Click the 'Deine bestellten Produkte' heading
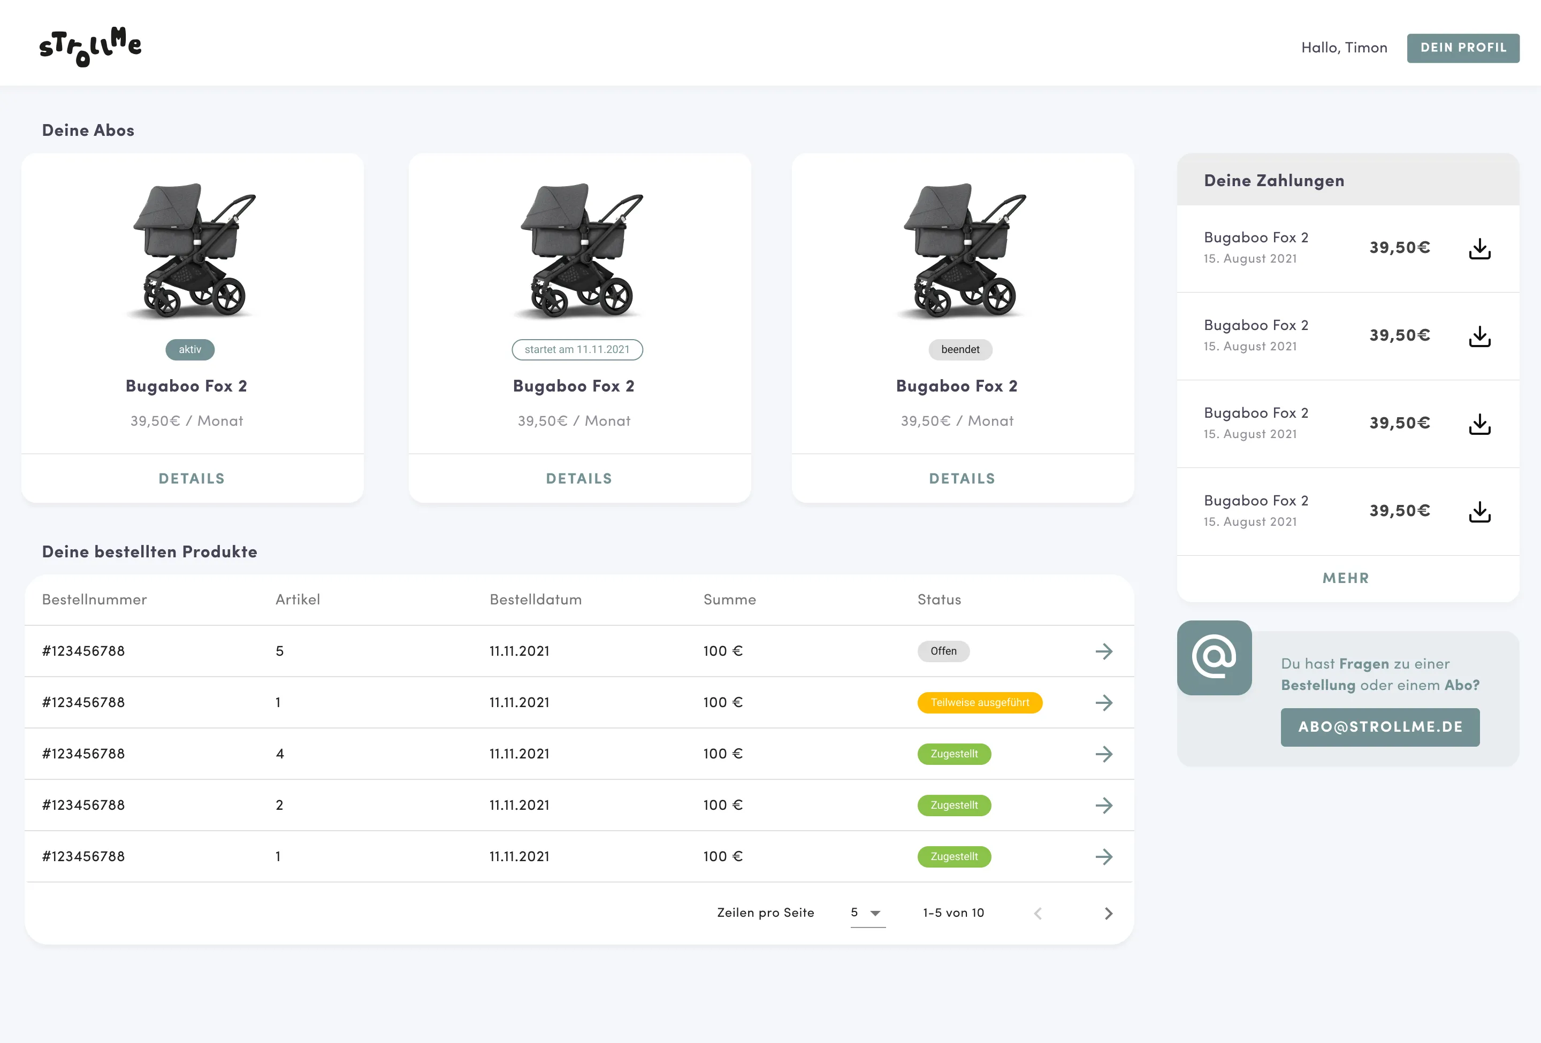 pos(149,552)
